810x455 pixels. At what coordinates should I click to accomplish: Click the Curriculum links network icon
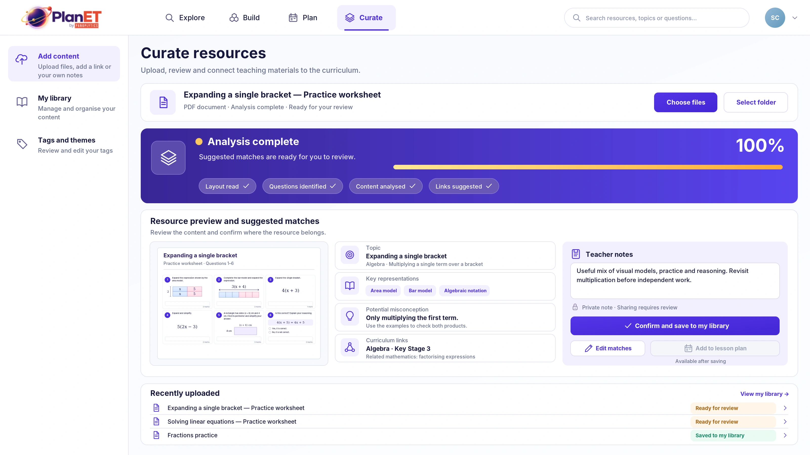pyautogui.click(x=350, y=347)
